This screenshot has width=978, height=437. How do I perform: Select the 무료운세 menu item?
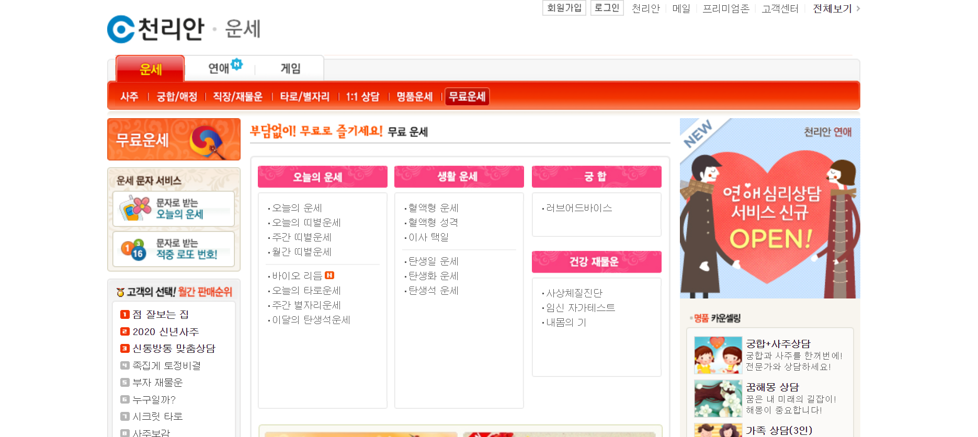pos(467,97)
